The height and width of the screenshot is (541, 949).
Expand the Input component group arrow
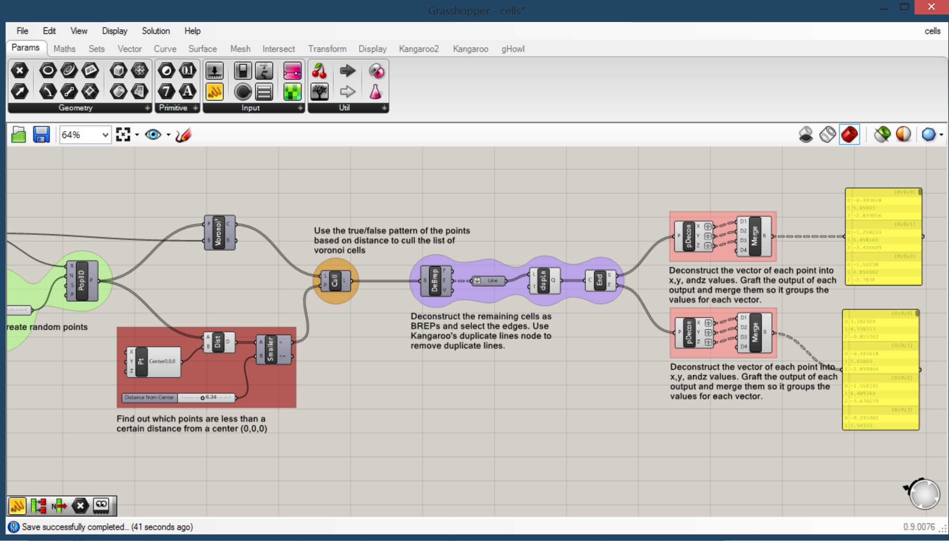tap(300, 108)
